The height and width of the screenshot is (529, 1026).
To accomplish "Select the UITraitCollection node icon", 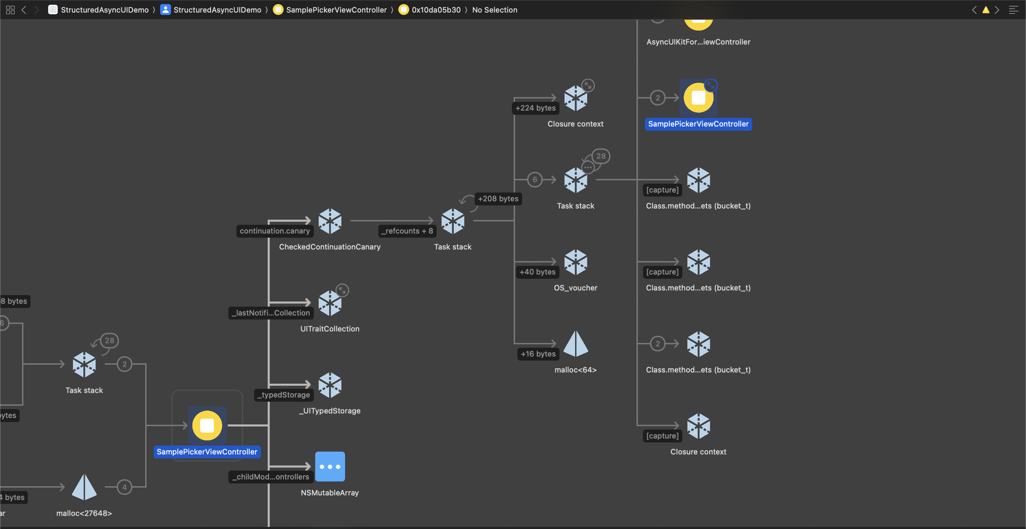I will (330, 303).
